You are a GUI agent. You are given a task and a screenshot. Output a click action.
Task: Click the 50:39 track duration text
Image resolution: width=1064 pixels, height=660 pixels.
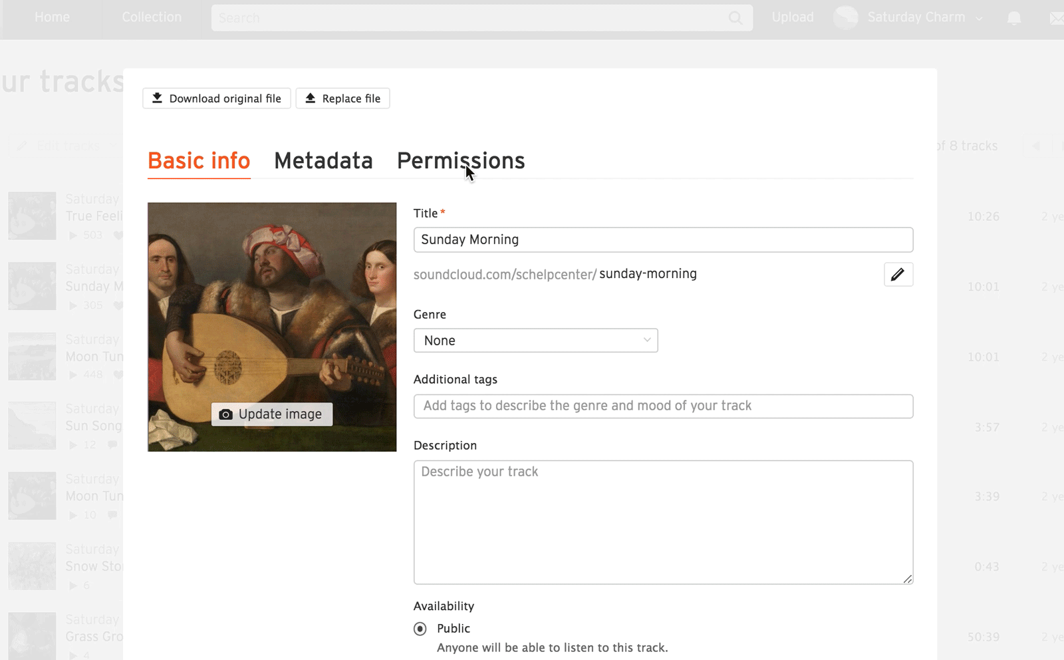(x=983, y=637)
